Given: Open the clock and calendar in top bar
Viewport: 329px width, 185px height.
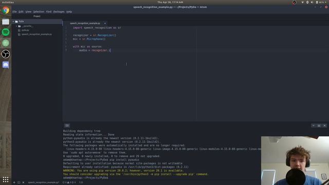Looking at the screenshot, I should [x=170, y=2].
